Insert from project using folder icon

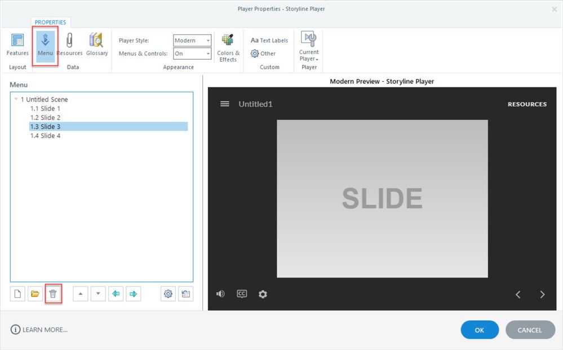coord(35,294)
